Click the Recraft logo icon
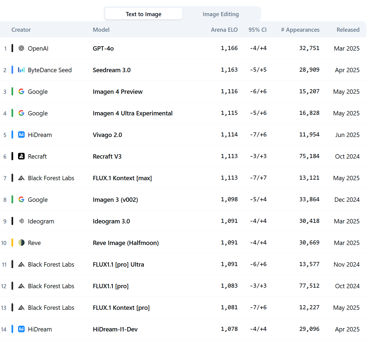The width and height of the screenshot is (371, 344). click(x=21, y=156)
